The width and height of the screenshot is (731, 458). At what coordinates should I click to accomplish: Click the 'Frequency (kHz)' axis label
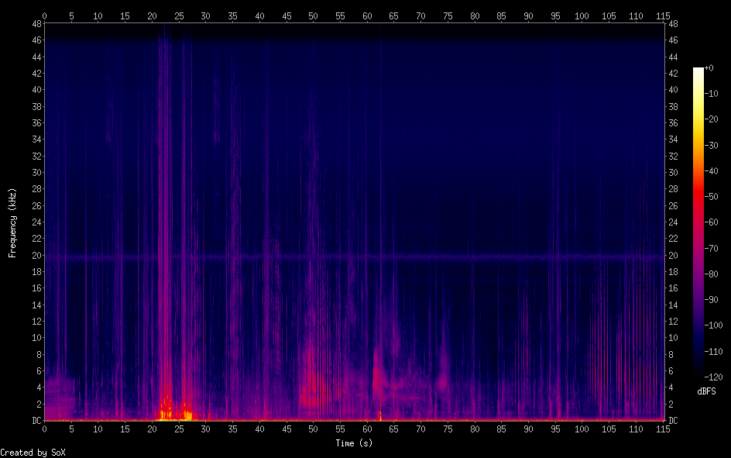click(x=12, y=222)
